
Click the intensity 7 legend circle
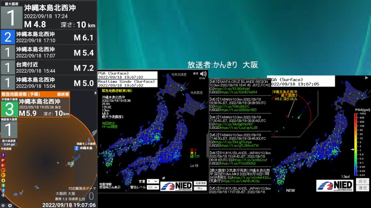pos(3,155)
